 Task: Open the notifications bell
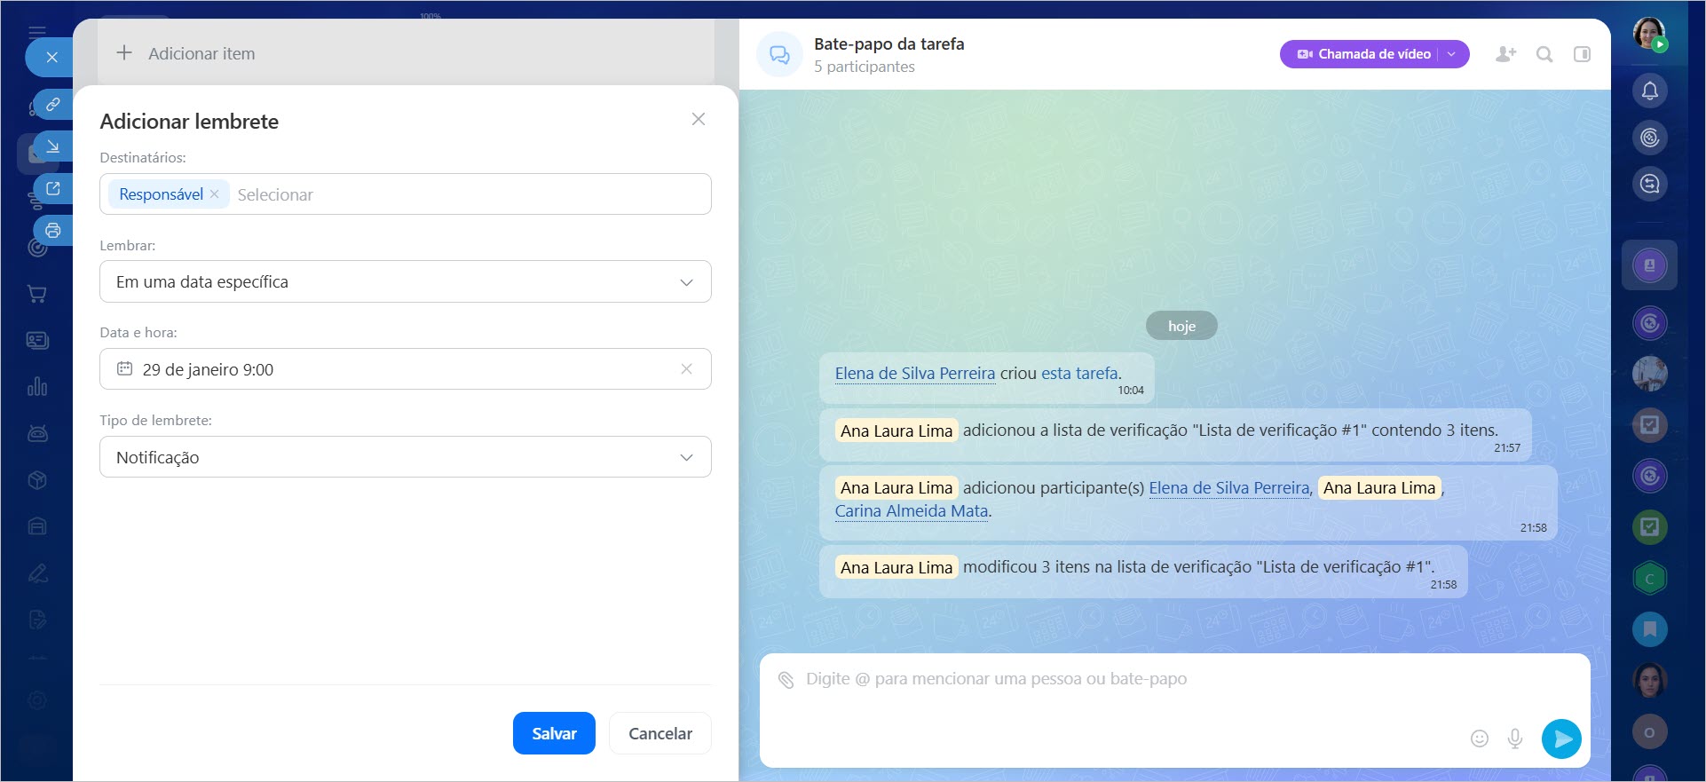(x=1649, y=91)
